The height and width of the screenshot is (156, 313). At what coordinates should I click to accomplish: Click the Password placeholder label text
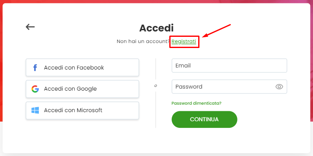pyautogui.click(x=189, y=86)
